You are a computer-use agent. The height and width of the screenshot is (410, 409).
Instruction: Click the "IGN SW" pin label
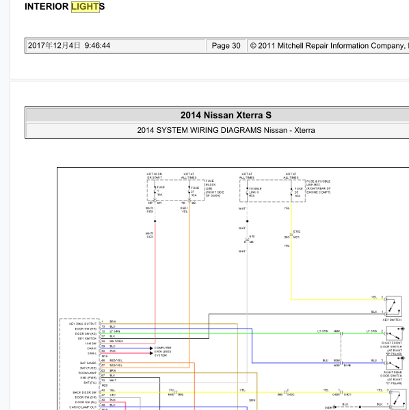tap(91, 344)
